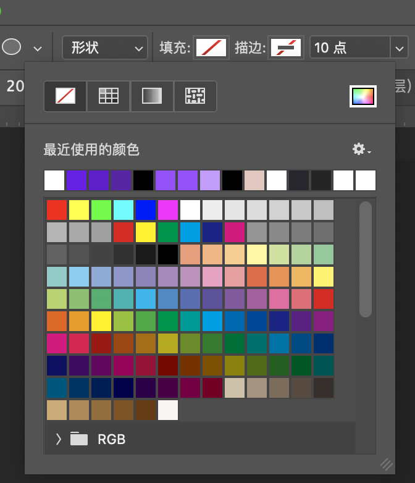Click the panel resize grip corner
The height and width of the screenshot is (483, 415).
386,464
